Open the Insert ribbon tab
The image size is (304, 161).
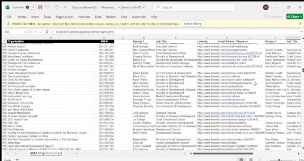tap(35, 17)
